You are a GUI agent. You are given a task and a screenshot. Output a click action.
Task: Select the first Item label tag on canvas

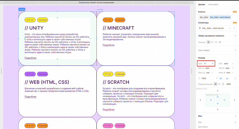(22, 9)
